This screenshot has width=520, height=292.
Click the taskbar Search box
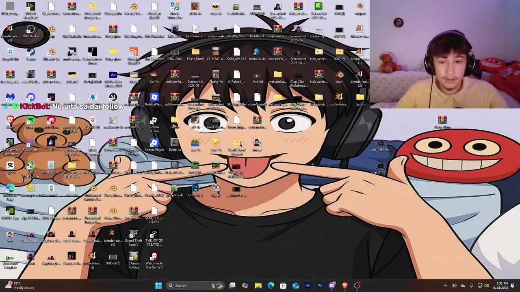tap(195, 286)
